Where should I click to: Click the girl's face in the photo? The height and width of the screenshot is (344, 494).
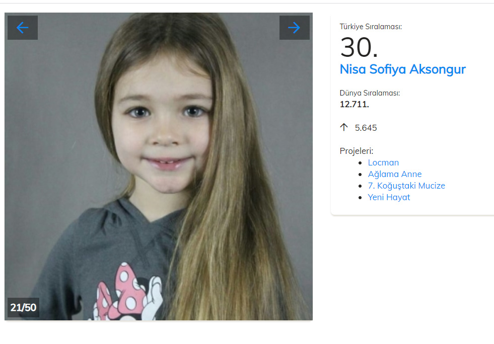coord(162,126)
